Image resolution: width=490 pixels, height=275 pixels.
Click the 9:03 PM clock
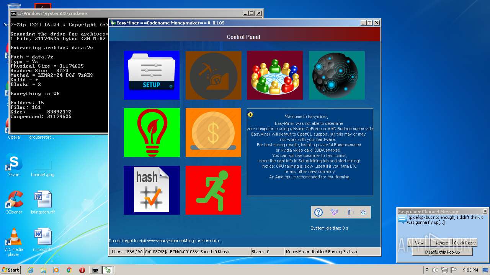click(470, 270)
